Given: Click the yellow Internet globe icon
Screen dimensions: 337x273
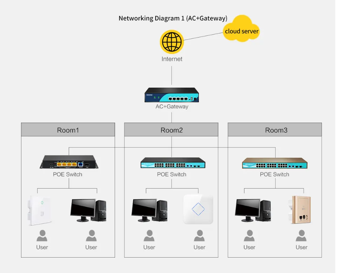Looking at the screenshot, I should tap(171, 41).
